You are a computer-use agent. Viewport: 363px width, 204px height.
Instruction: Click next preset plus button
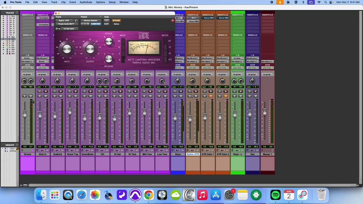(85, 24)
